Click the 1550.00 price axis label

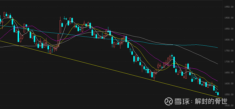[229, 95]
